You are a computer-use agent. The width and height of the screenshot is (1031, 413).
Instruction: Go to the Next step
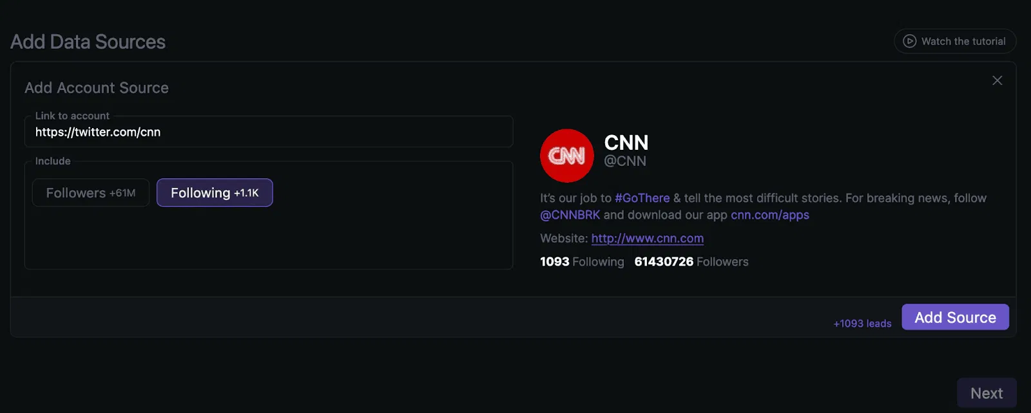(x=987, y=393)
